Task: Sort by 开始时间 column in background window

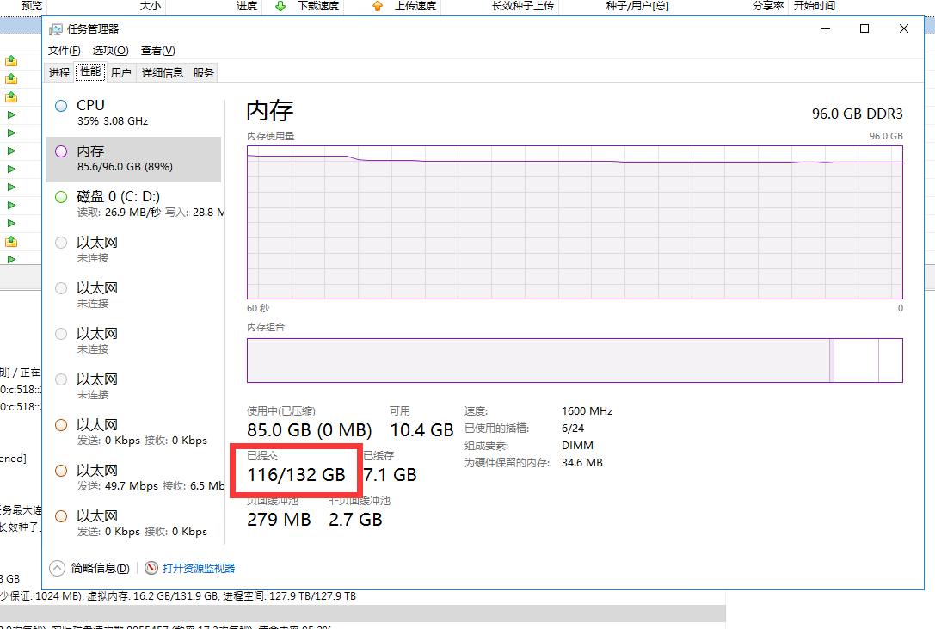Action: coord(815,6)
